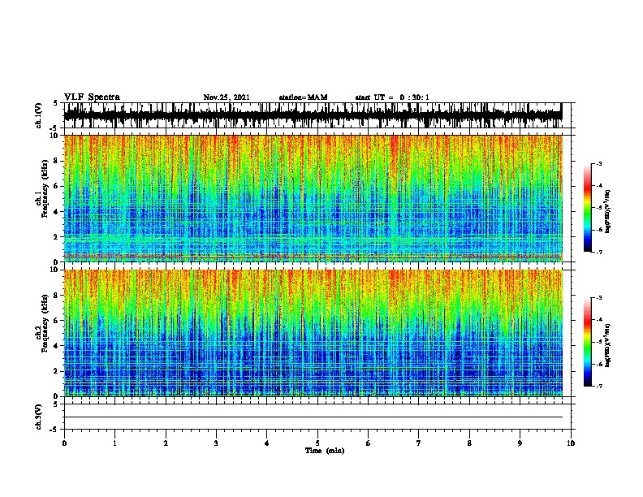The image size is (643, 497).
Task: Click the ch.1 spectrogram color scale bar
Action: point(588,208)
